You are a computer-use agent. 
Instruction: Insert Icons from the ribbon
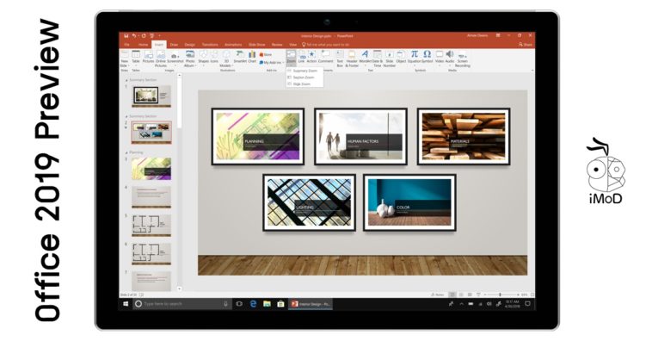(x=214, y=57)
